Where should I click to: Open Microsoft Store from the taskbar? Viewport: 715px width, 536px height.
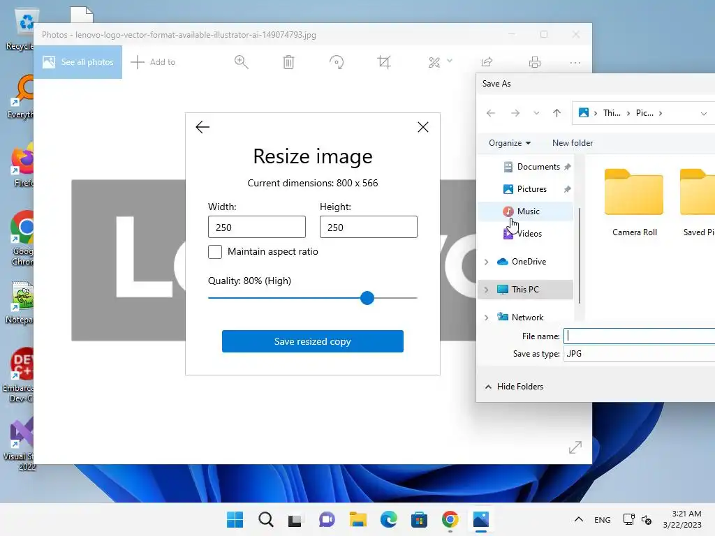pos(419,519)
